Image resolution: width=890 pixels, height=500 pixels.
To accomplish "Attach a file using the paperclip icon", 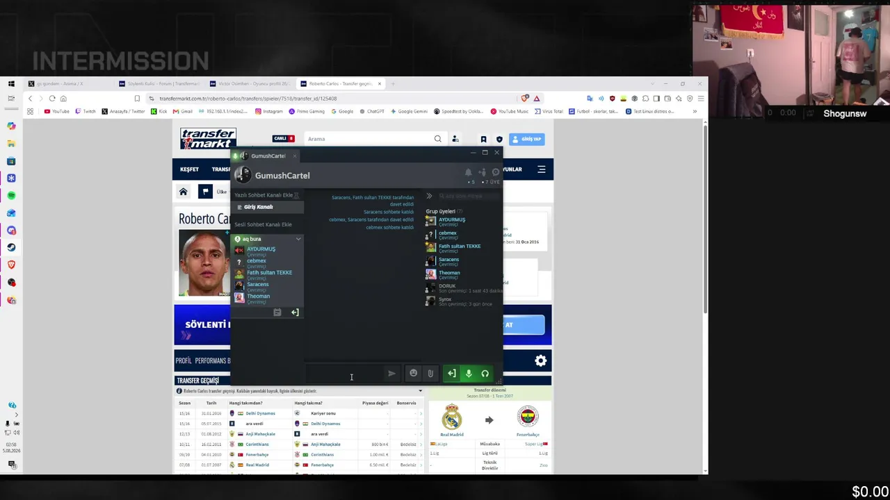I will (430, 374).
